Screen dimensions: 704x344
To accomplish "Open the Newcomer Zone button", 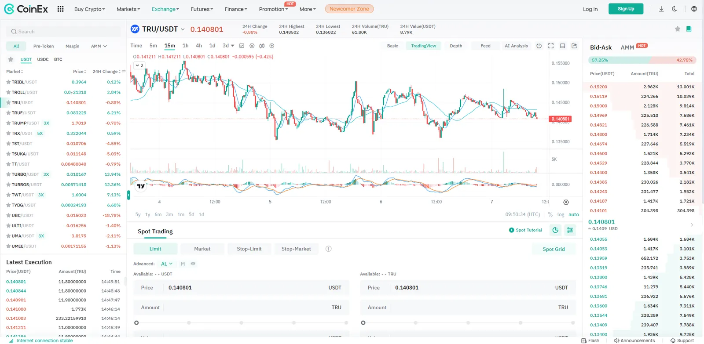I will pos(349,9).
